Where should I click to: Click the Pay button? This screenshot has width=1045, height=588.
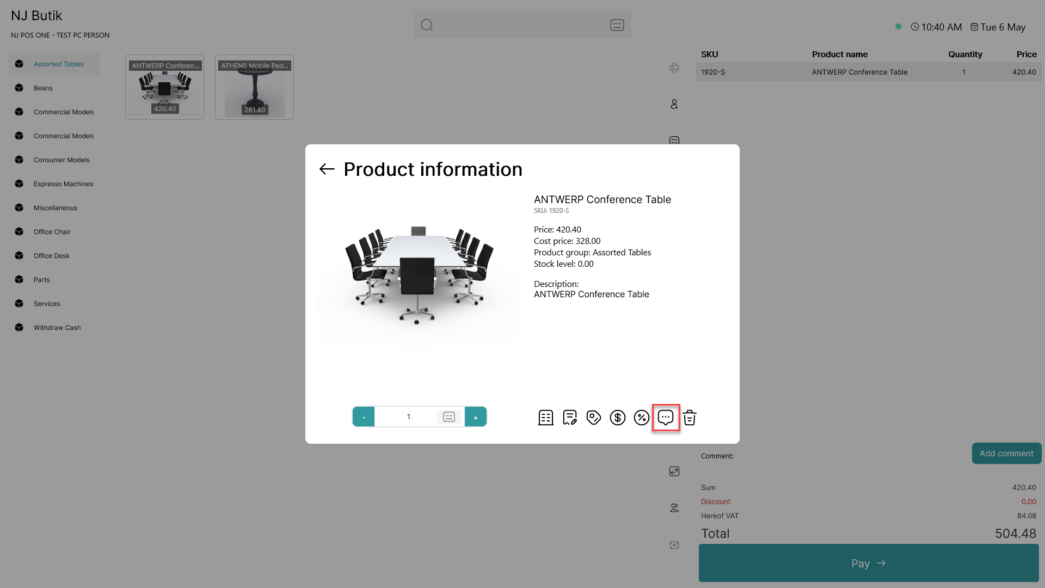pos(869,563)
